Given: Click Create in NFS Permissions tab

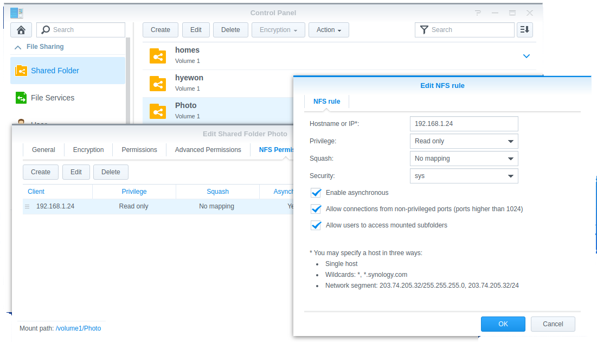Looking at the screenshot, I should (40, 172).
